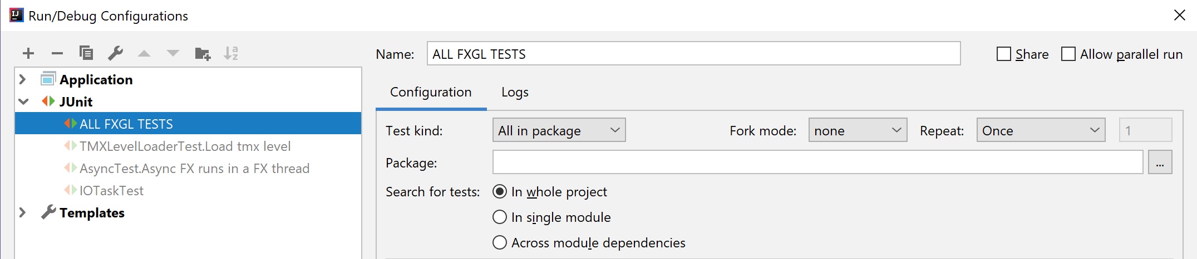Expand the Application tree node
The width and height of the screenshot is (1197, 259).
tap(23, 79)
